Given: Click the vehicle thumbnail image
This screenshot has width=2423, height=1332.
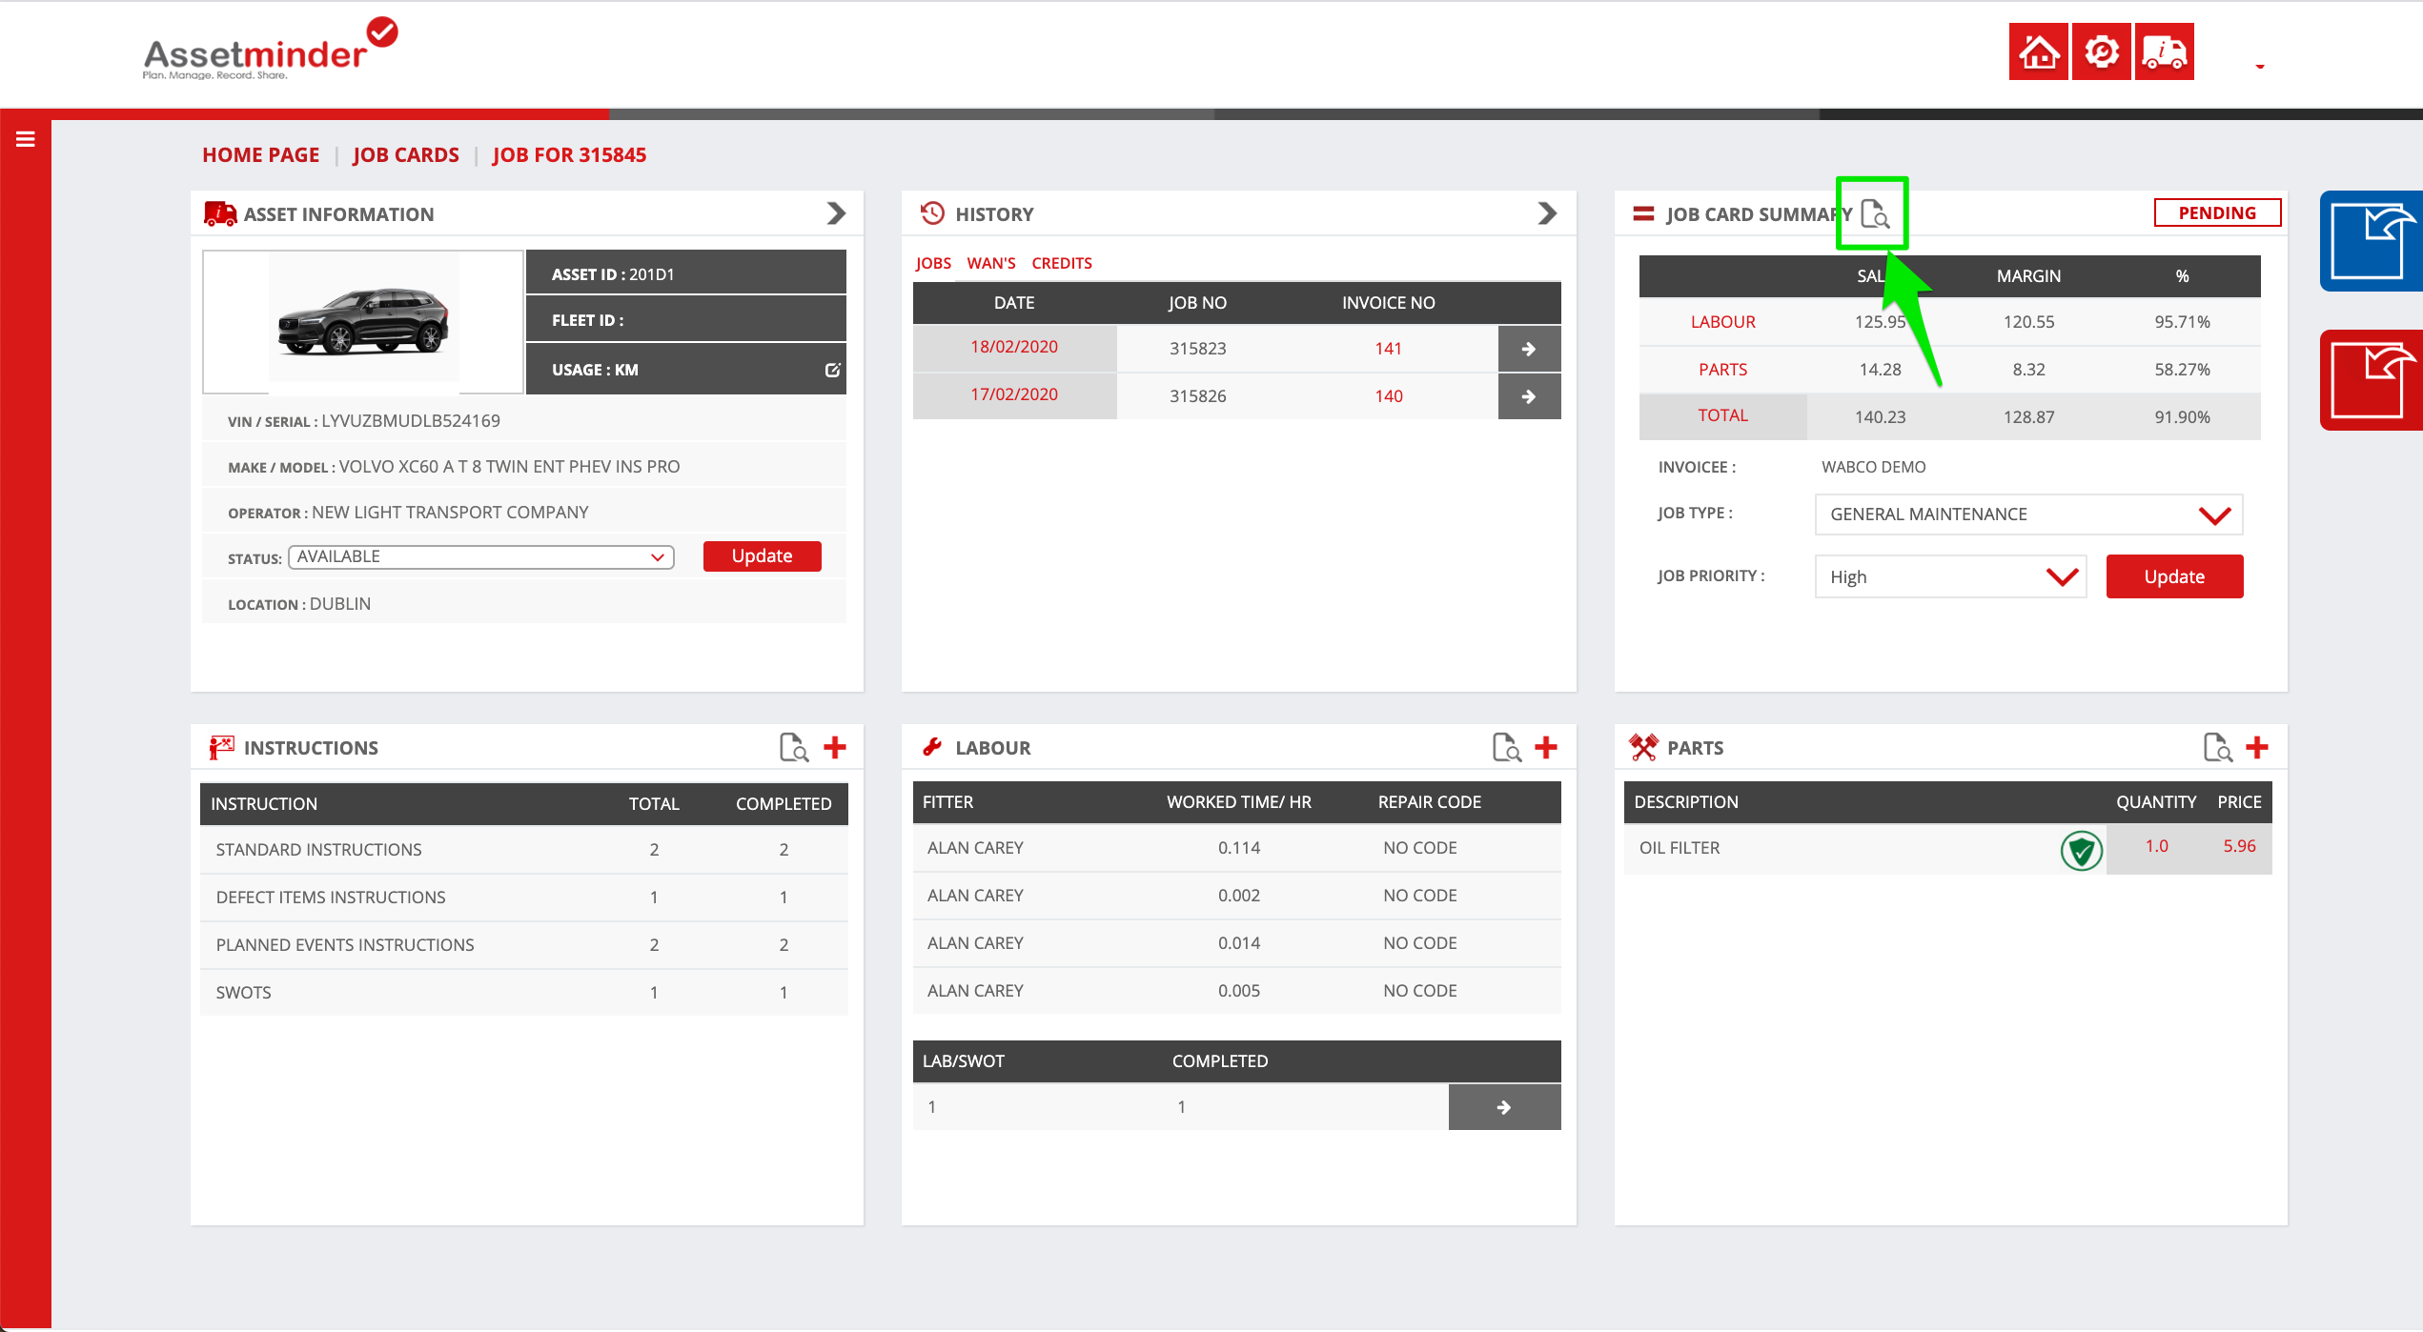Looking at the screenshot, I should [x=362, y=322].
